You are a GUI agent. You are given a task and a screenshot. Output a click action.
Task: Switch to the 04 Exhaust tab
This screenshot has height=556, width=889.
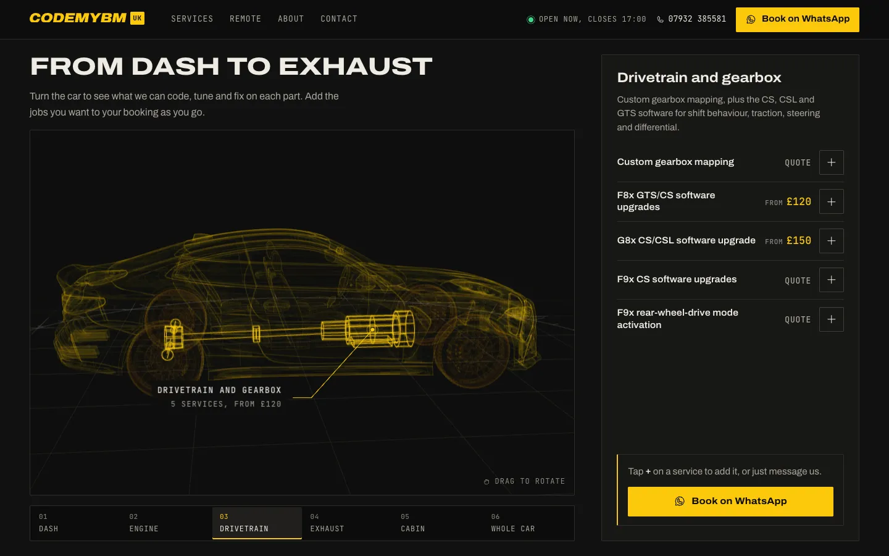pos(347,523)
